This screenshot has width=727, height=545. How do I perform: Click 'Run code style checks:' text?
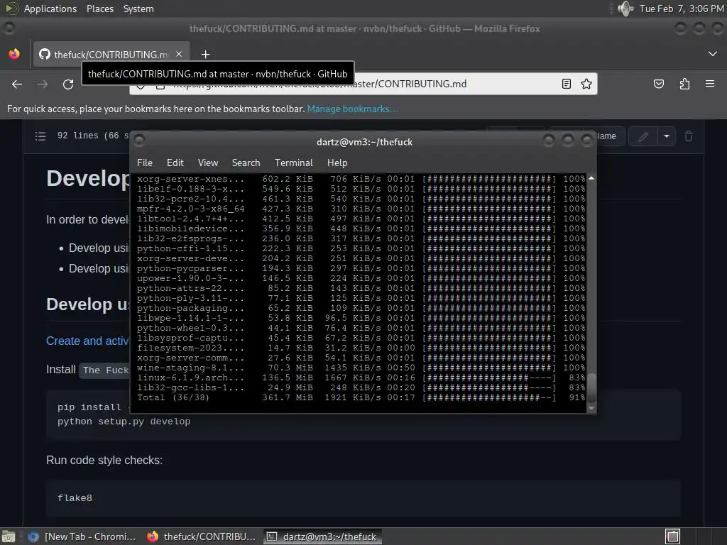pos(104,460)
